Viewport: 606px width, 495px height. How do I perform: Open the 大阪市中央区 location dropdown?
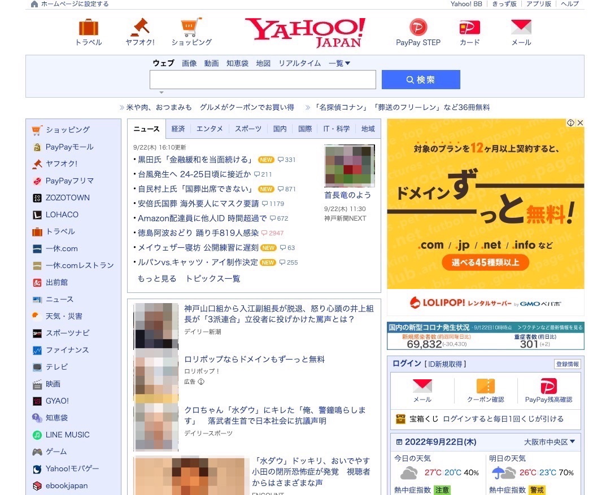coord(549,442)
